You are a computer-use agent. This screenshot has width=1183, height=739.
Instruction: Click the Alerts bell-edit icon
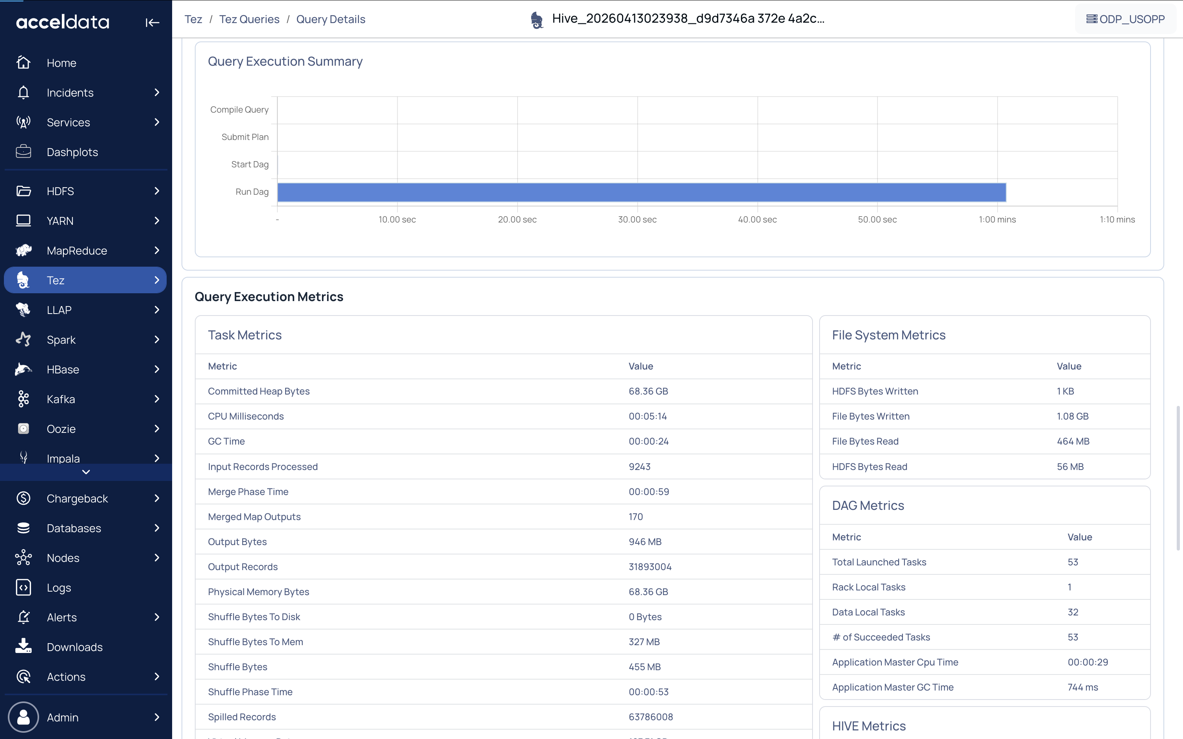click(x=23, y=617)
